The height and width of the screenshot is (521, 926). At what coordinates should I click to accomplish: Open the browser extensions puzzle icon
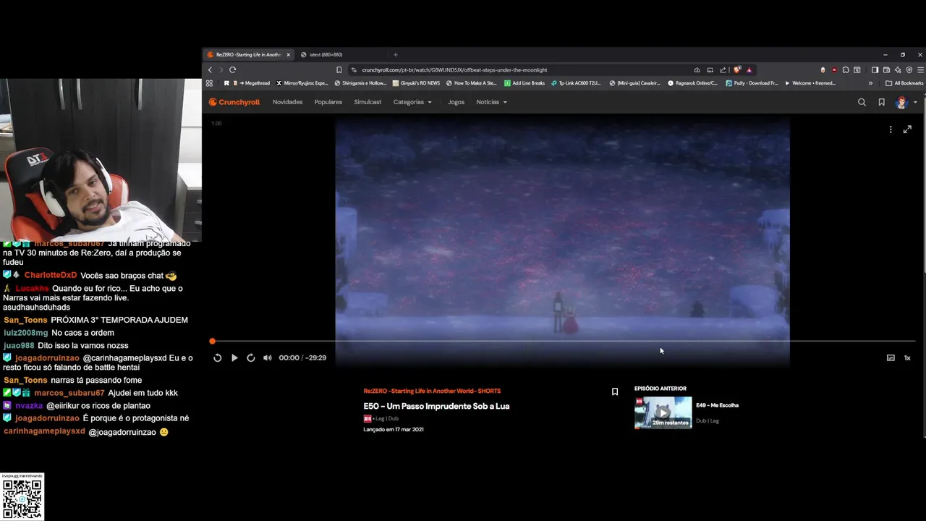tap(845, 69)
